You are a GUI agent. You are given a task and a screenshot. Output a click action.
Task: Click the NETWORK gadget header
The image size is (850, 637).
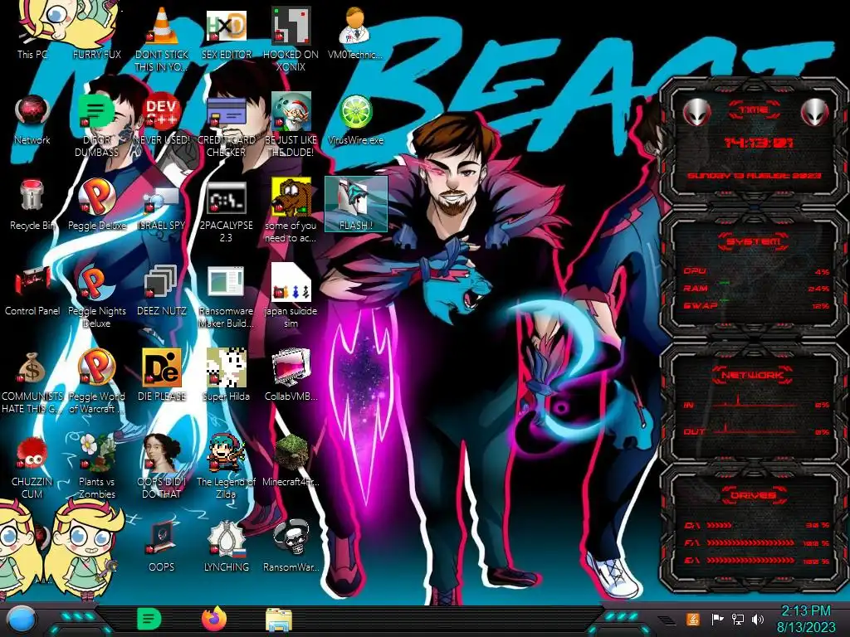(754, 375)
